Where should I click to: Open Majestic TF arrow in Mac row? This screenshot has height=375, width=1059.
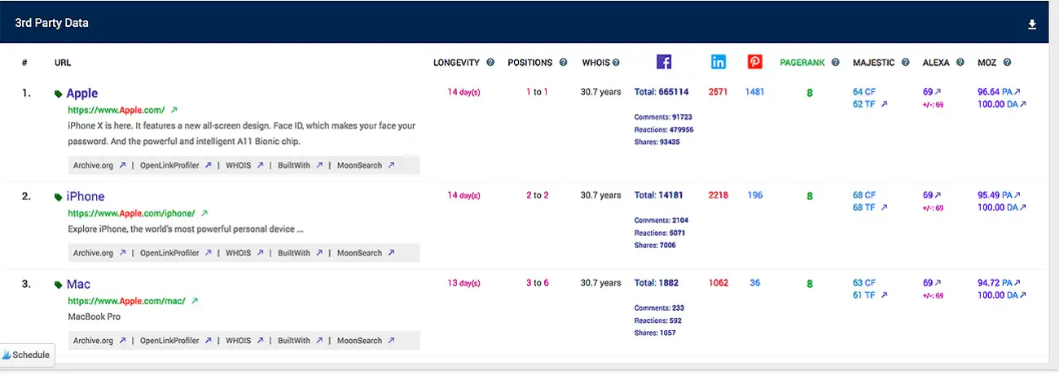tap(884, 295)
